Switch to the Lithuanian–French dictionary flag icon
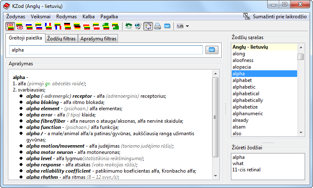This screenshot has width=313, height=188. coord(58,26)
